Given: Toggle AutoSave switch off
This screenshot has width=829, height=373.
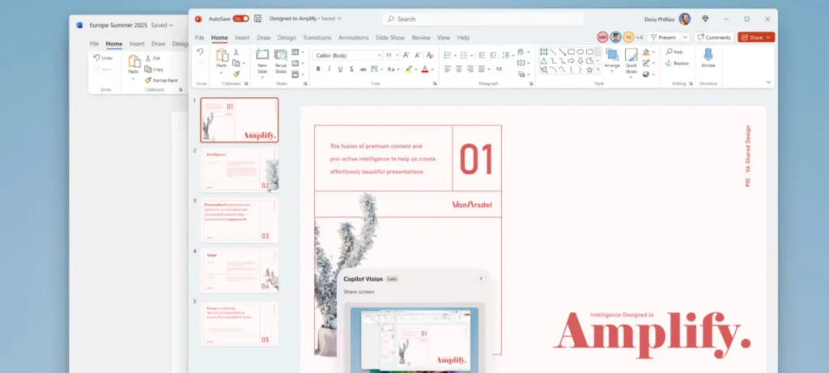Looking at the screenshot, I should [x=240, y=19].
